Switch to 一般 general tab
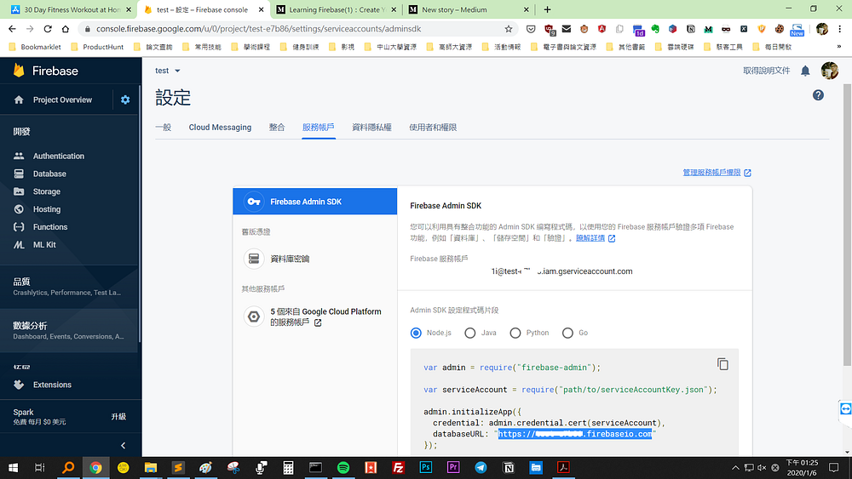This screenshot has width=852, height=479. click(x=163, y=128)
